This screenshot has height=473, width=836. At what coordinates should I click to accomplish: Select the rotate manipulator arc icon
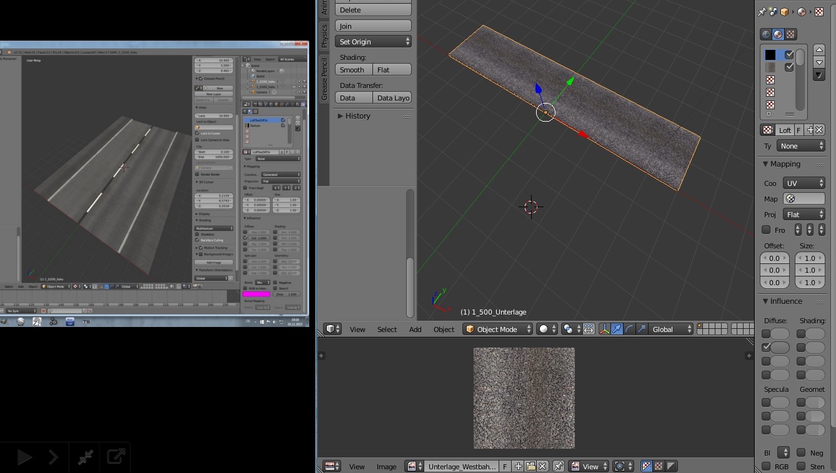click(x=629, y=329)
